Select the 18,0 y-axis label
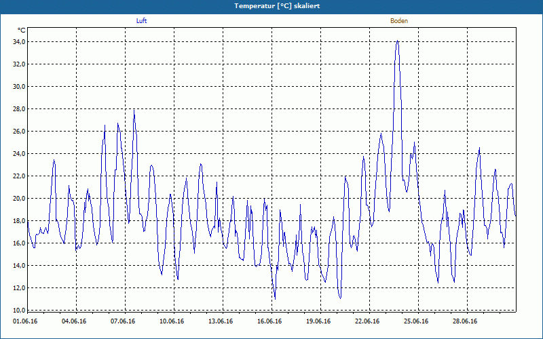Image resolution: width=543 pixels, height=339 pixels. coord(19,221)
